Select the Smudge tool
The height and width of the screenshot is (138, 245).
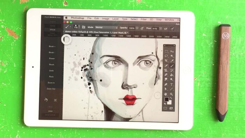coord(166,80)
